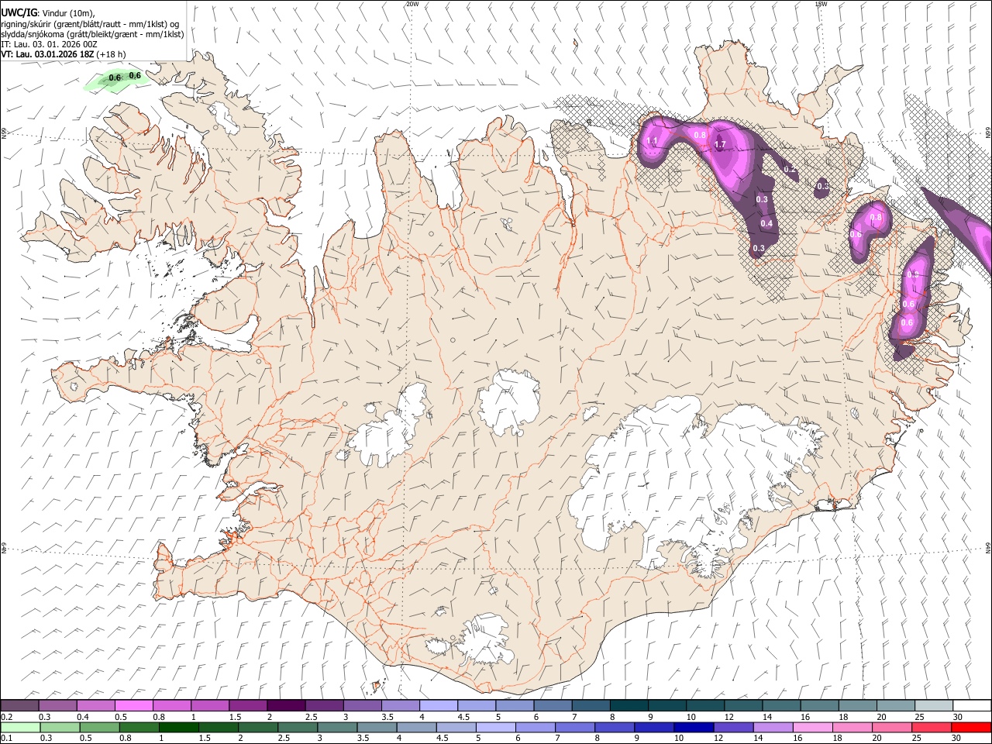This screenshot has height=744, width=992.
Task: Click the bright red swatch labeled 30 in bottom row
Action: click(971, 727)
